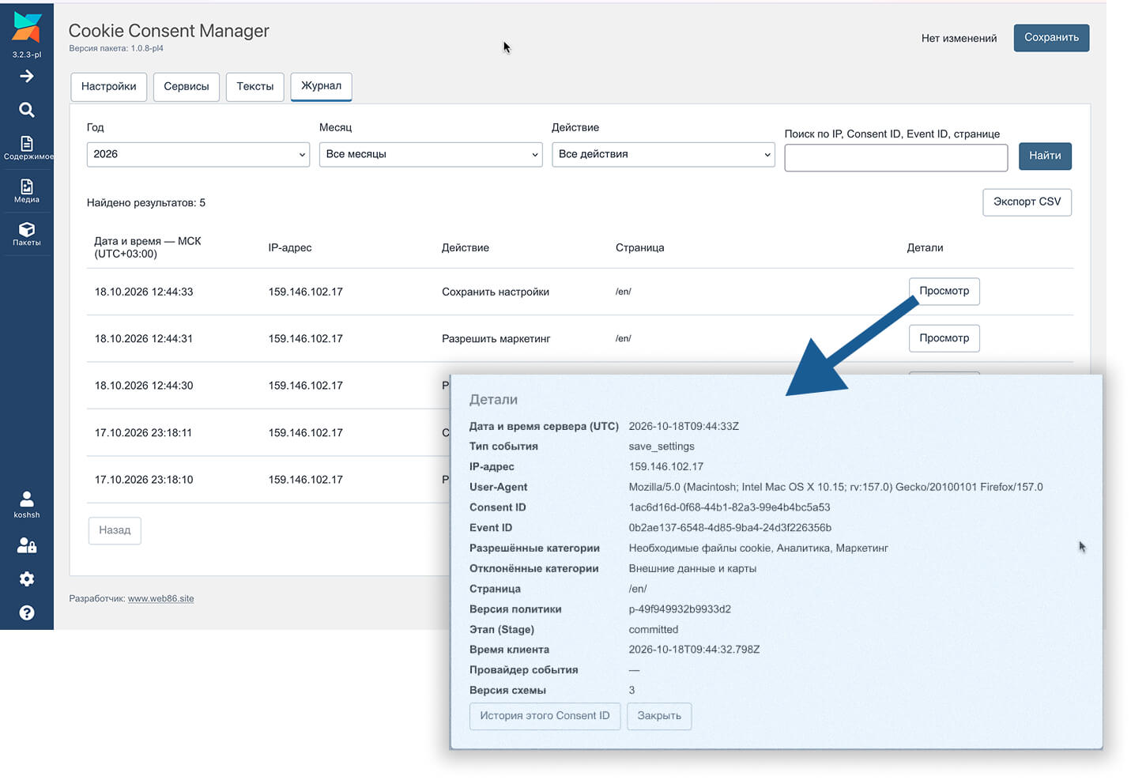Click the Разрешить маркетинг action cell
This screenshot has height=780, width=1131.
coord(496,338)
